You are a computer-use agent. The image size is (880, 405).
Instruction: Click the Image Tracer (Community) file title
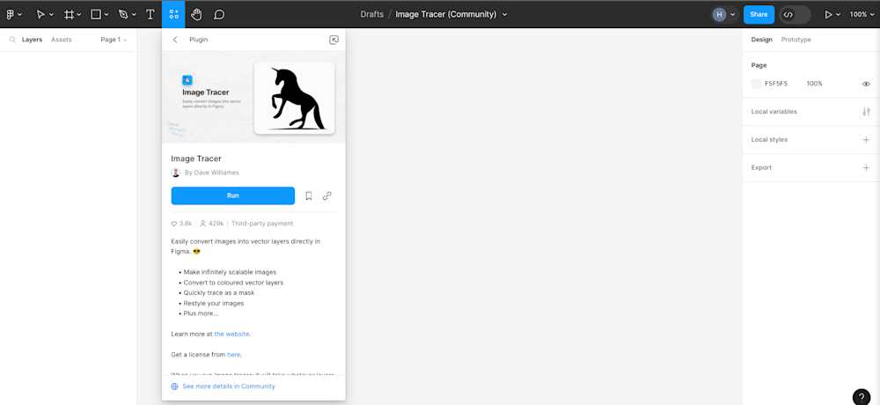point(445,15)
